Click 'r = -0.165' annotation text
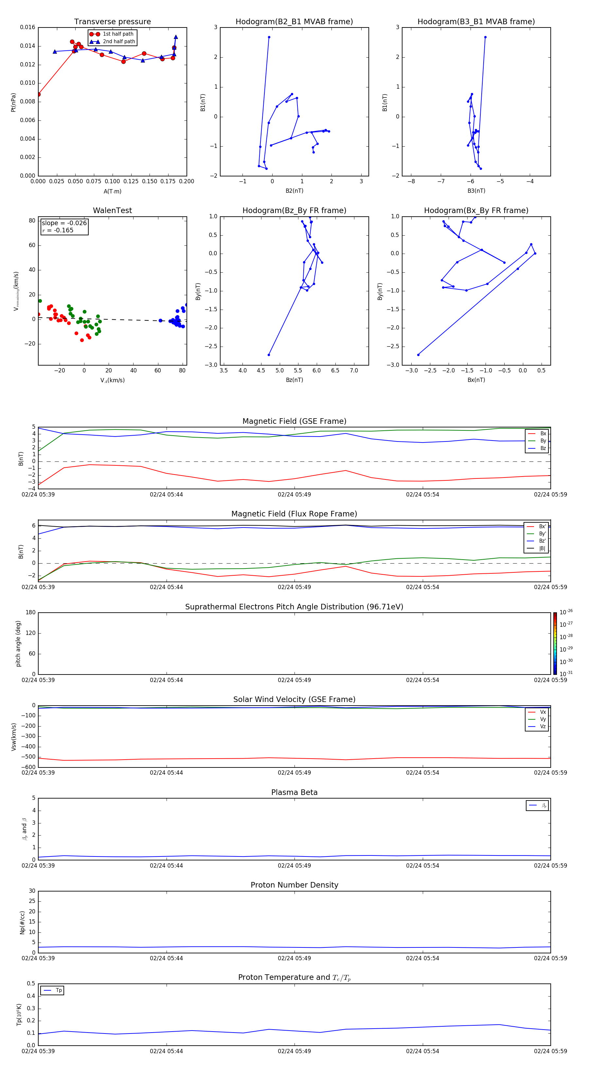The image size is (589, 1080). [x=58, y=230]
